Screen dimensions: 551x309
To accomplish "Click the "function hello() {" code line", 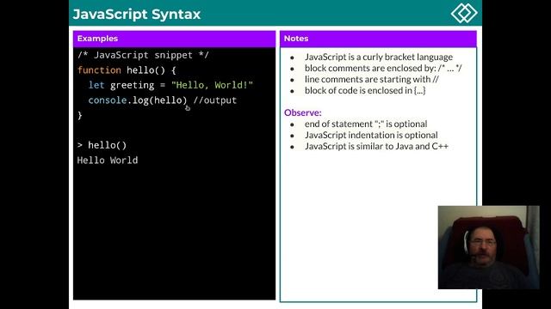I will pyautogui.click(x=127, y=70).
